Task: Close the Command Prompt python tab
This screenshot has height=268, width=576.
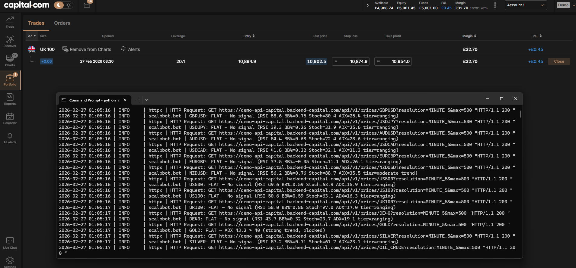Action: click(125, 100)
